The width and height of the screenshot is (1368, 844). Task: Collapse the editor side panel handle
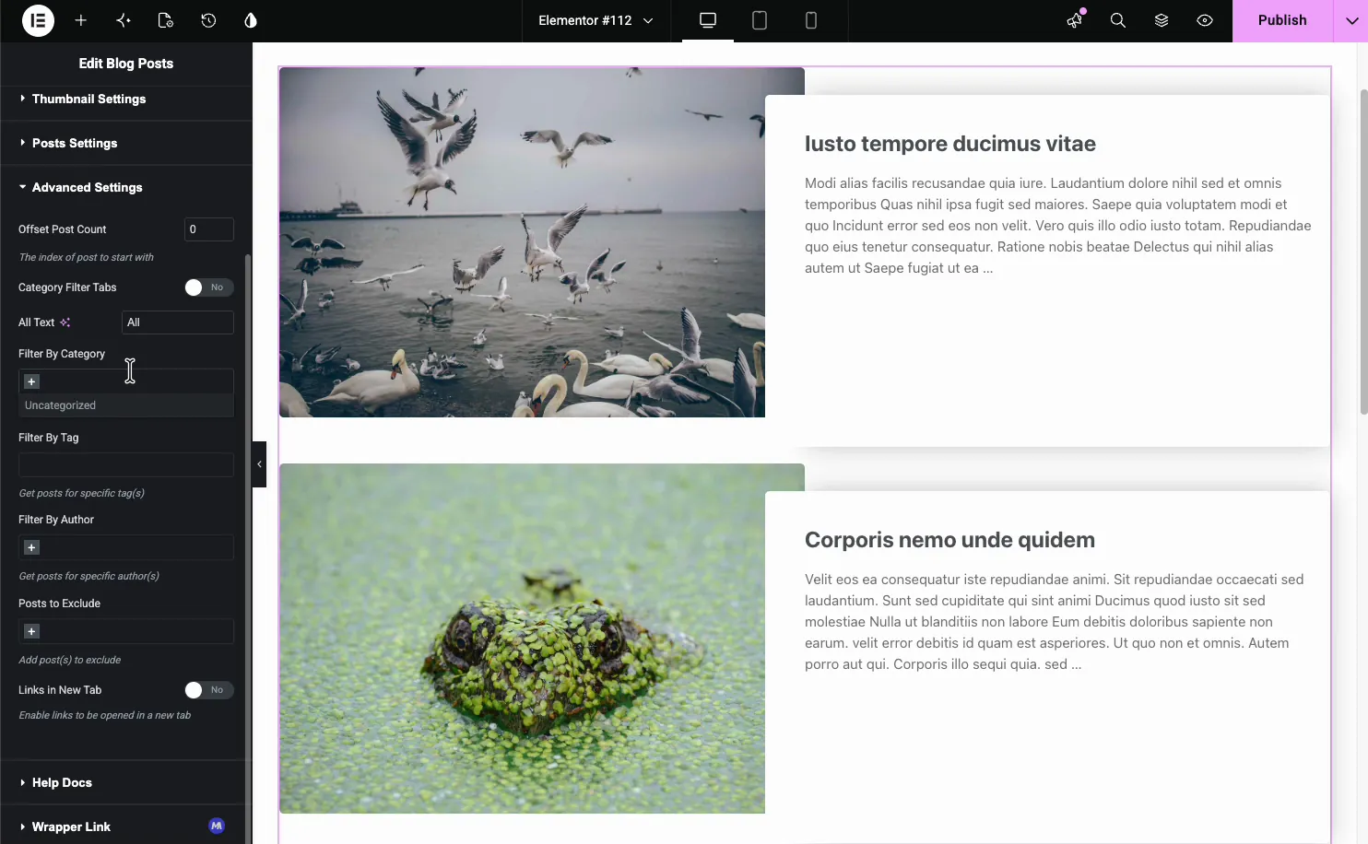click(x=259, y=464)
